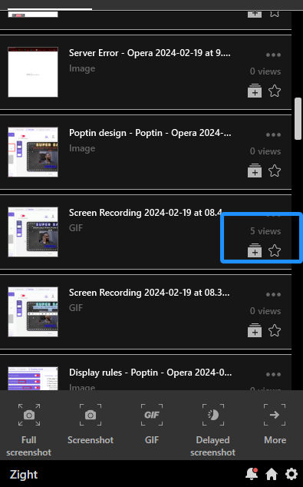Open three-dot menu for Screen Recording 08.3 item
The height and width of the screenshot is (487, 303).
click(273, 294)
